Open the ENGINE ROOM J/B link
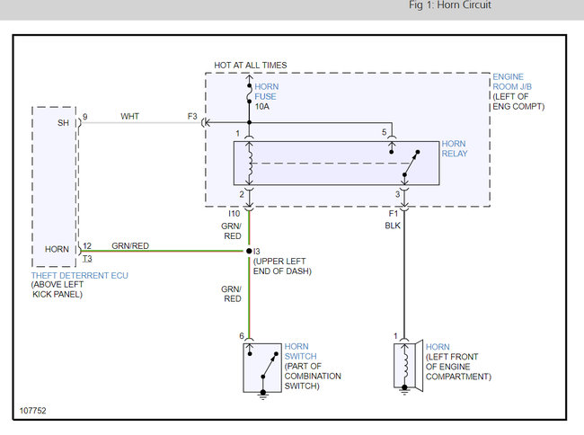 tap(512, 82)
